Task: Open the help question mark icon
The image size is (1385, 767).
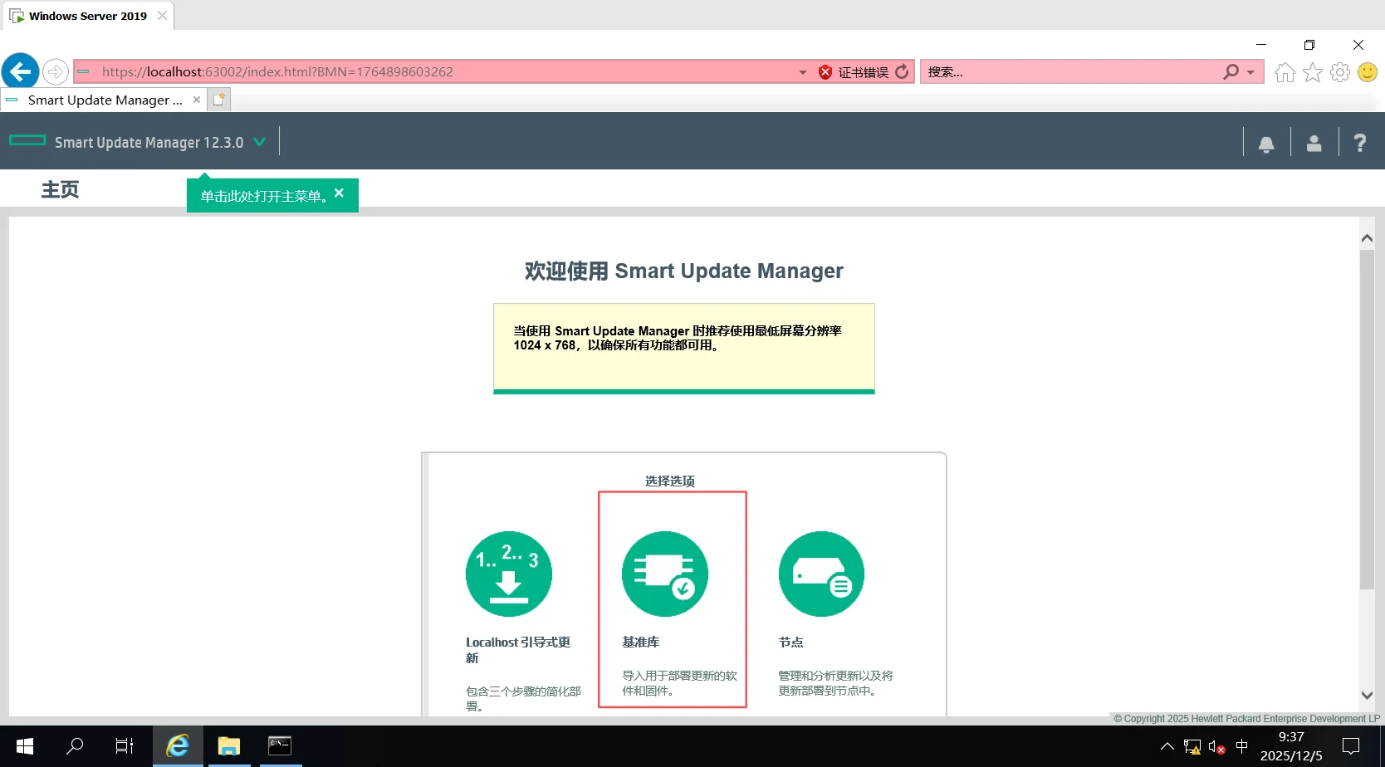Action: click(1360, 144)
